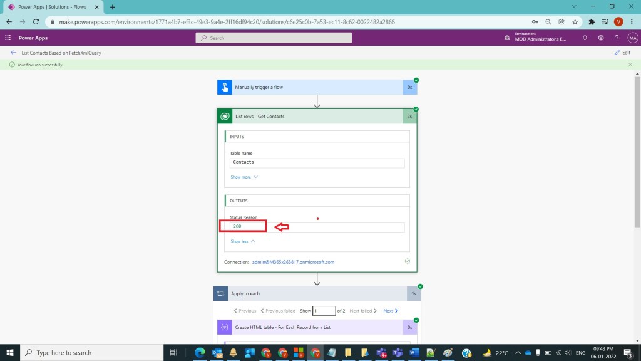This screenshot has width=641, height=361.
Task: Open the Power Apps app launcher waffle
Action: tap(8, 38)
